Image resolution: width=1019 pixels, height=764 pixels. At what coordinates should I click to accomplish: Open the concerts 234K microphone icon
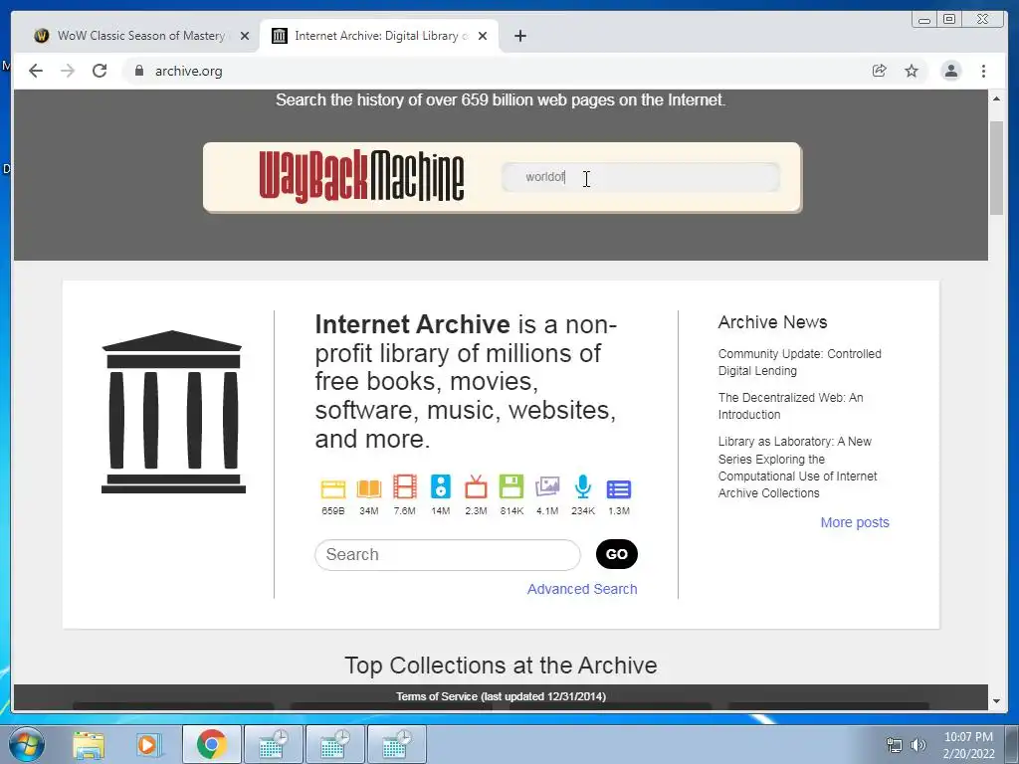(583, 486)
